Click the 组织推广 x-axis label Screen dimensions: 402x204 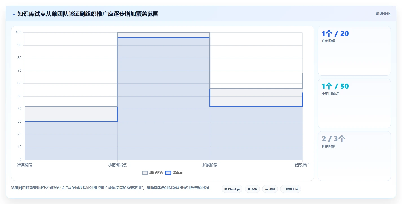(302, 165)
